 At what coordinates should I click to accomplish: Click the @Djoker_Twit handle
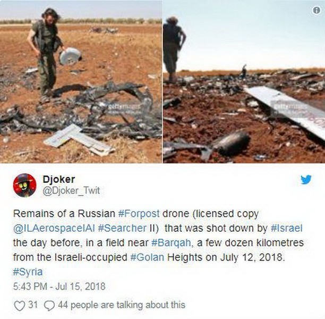pos(71,190)
